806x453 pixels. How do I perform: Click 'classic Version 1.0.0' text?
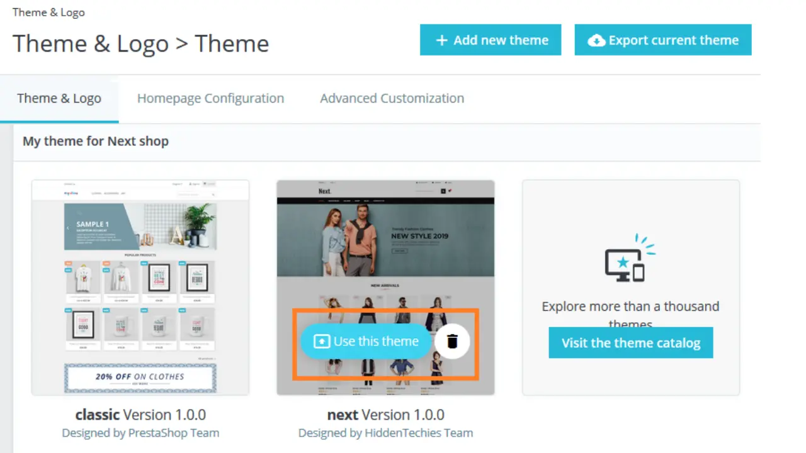click(x=140, y=415)
